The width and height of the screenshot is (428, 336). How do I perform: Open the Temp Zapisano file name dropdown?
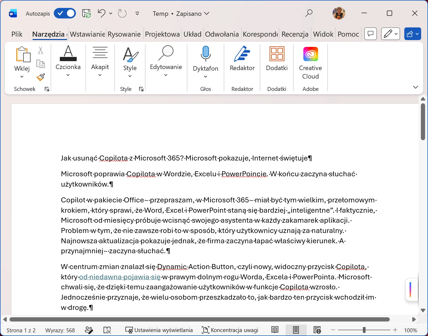[181, 13]
